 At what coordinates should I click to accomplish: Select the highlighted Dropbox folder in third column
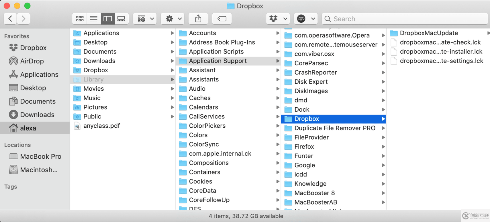[334, 119]
